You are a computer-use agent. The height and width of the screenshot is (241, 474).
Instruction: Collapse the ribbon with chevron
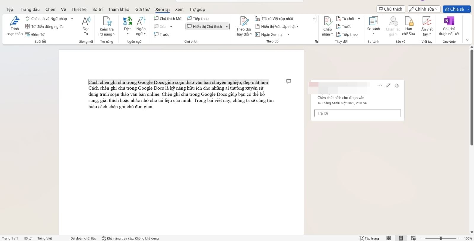(467, 40)
